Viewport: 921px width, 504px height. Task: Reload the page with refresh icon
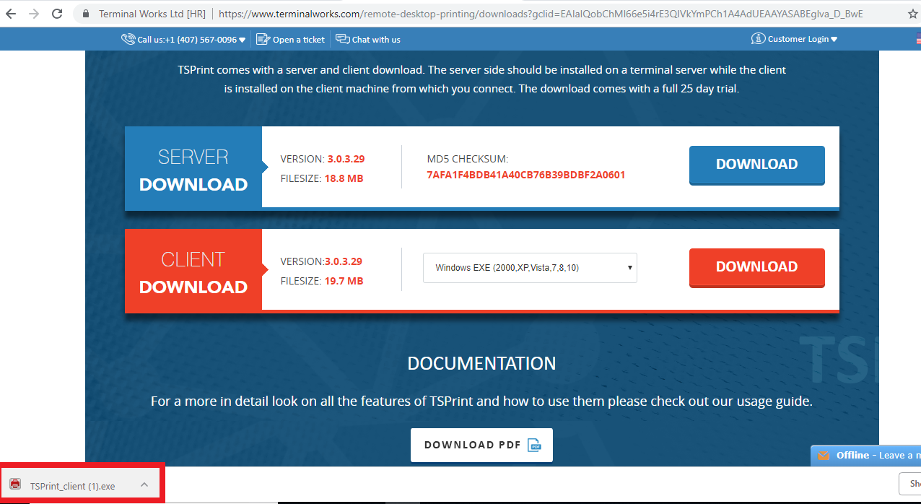pyautogui.click(x=57, y=14)
